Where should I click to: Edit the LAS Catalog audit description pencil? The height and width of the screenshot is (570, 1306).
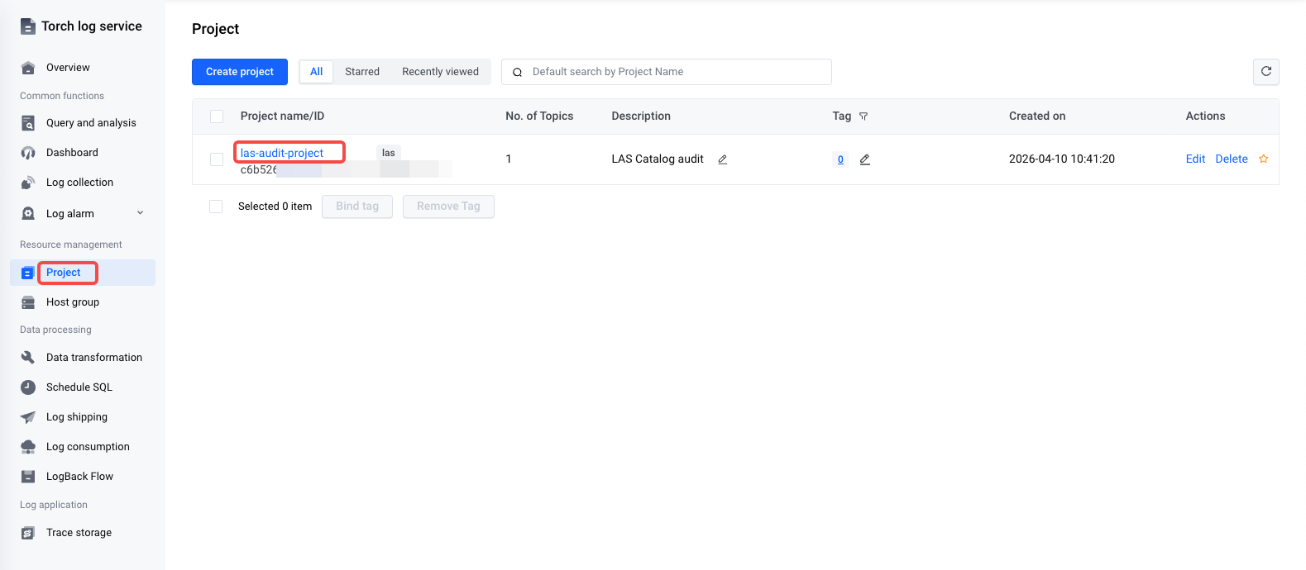[x=722, y=159]
